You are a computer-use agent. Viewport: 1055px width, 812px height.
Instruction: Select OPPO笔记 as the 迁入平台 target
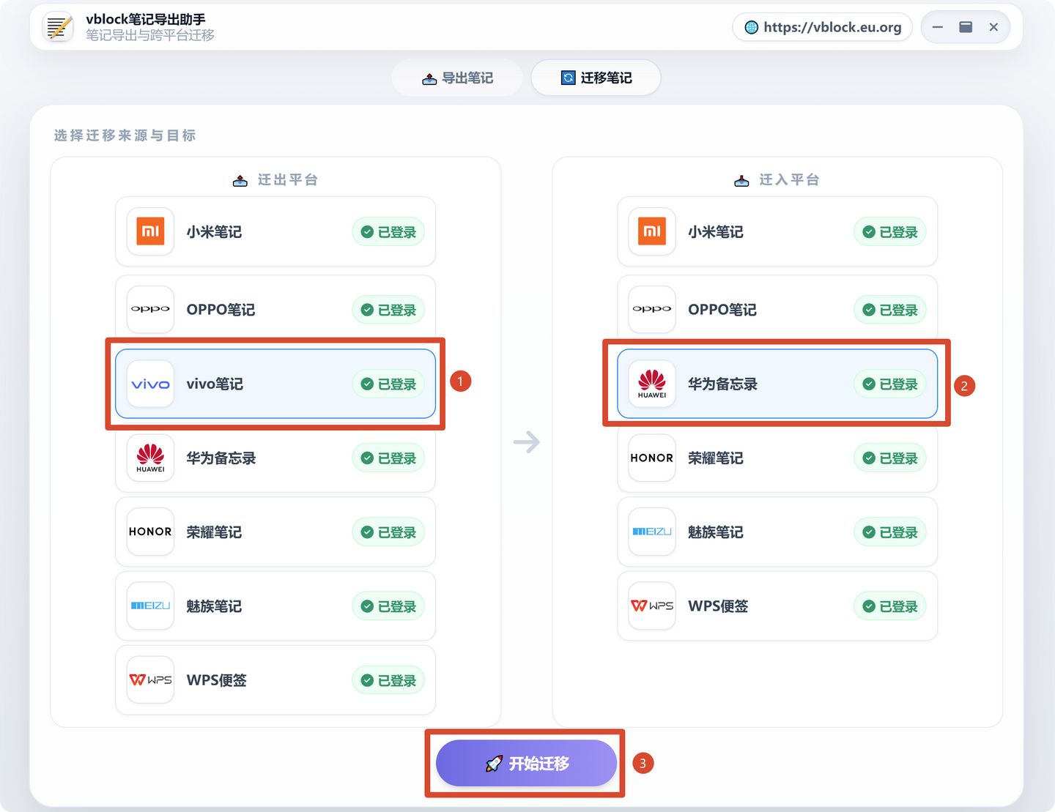[x=777, y=309]
